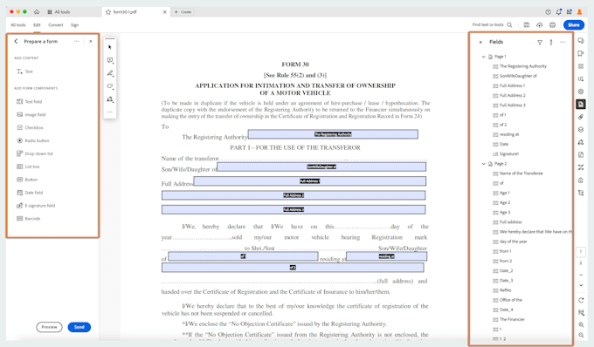Image resolution: width=594 pixels, height=347 pixels.
Task: Open the Edit menu
Action: pyautogui.click(x=37, y=25)
